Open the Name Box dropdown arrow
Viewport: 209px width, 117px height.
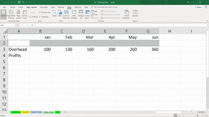14,25
